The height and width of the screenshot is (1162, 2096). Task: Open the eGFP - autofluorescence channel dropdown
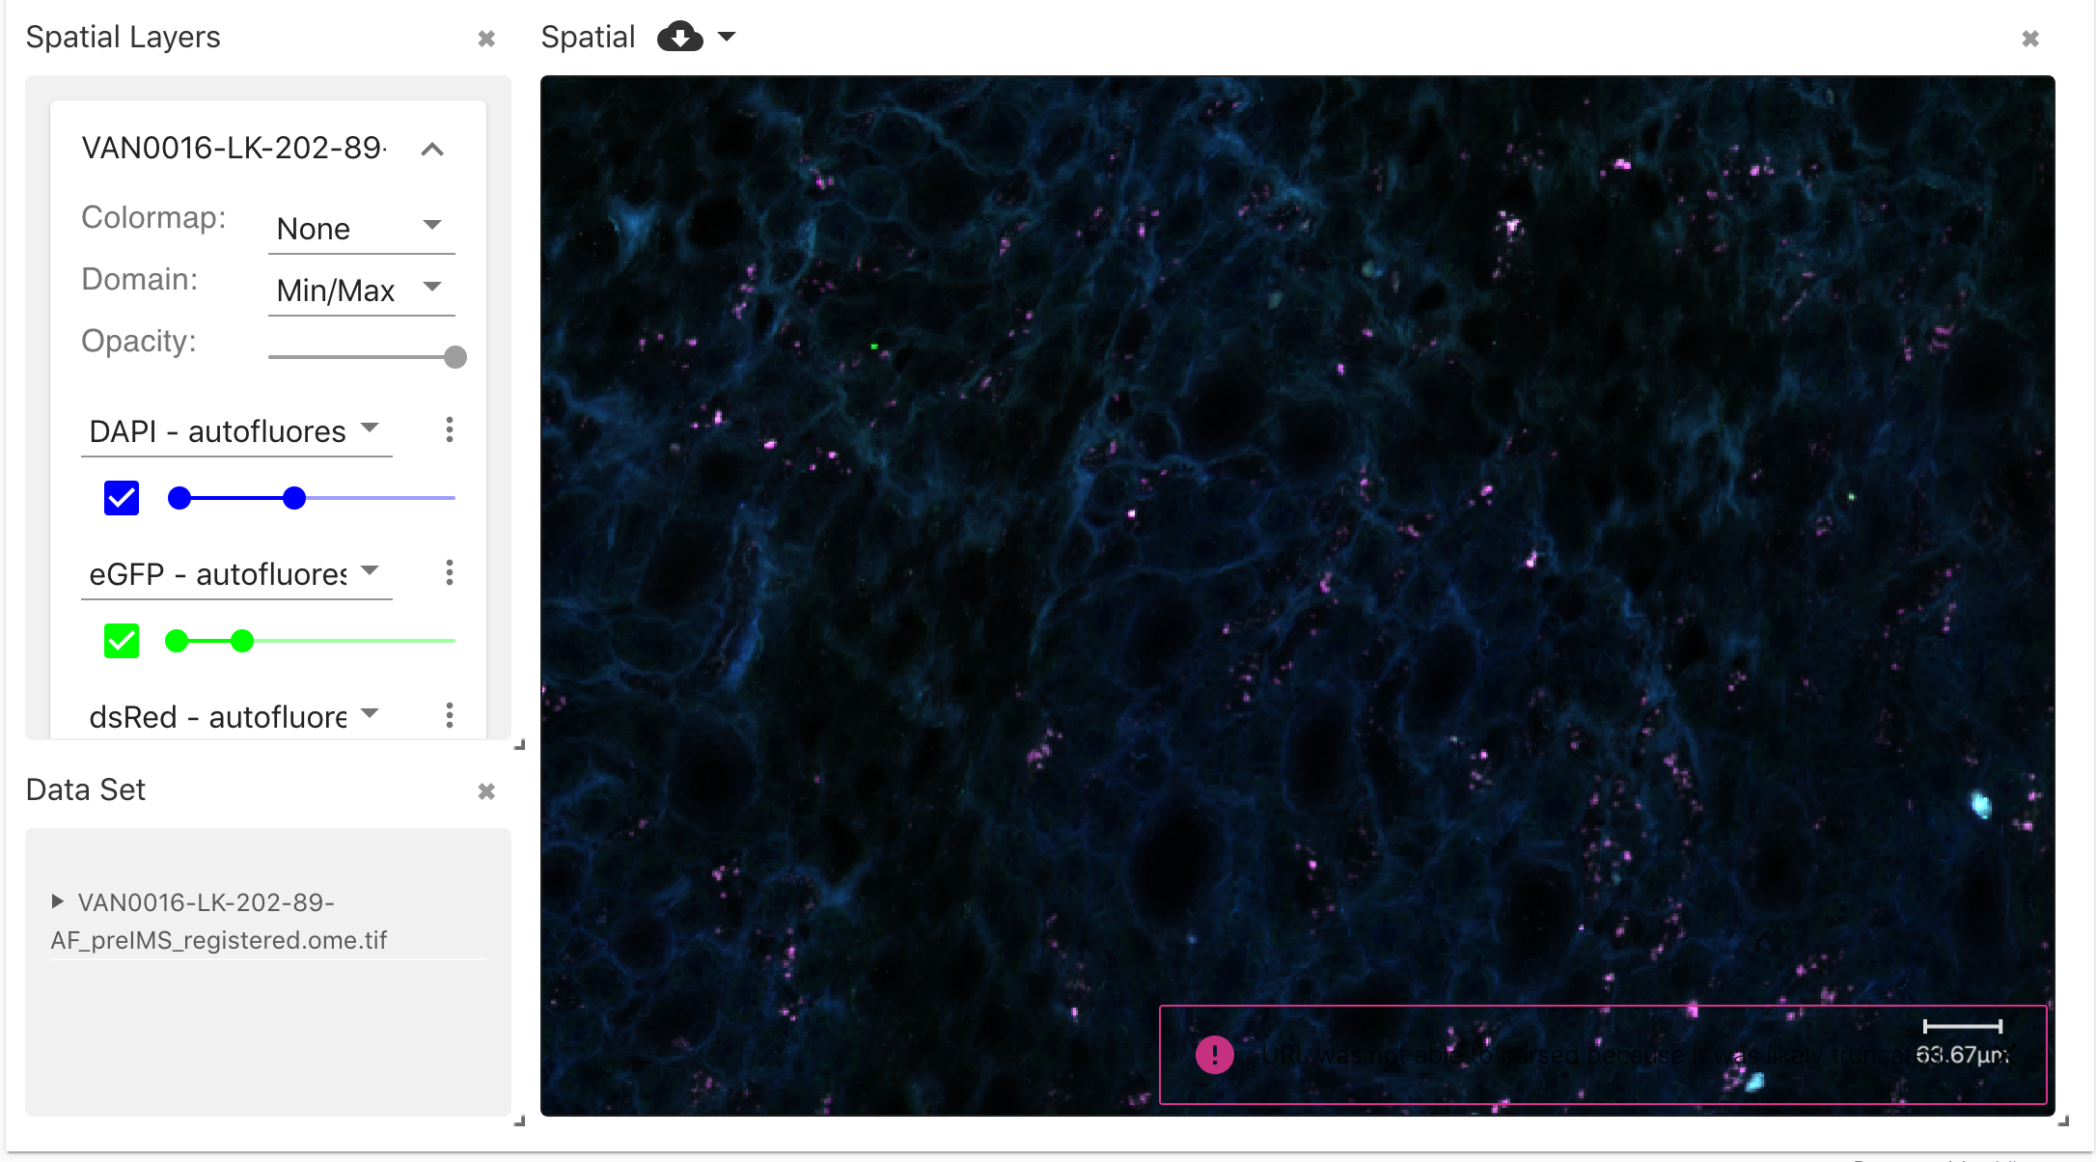pos(236,573)
